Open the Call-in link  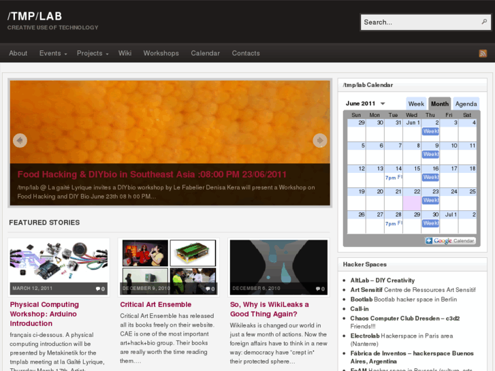[360, 309]
